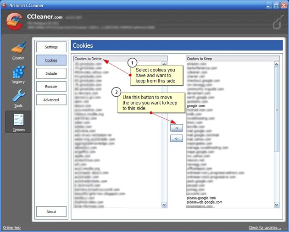Open the Registry section icon
This screenshot has height=232, width=289.
point(18,74)
